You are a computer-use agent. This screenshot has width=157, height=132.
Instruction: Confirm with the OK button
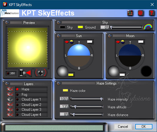144,127
